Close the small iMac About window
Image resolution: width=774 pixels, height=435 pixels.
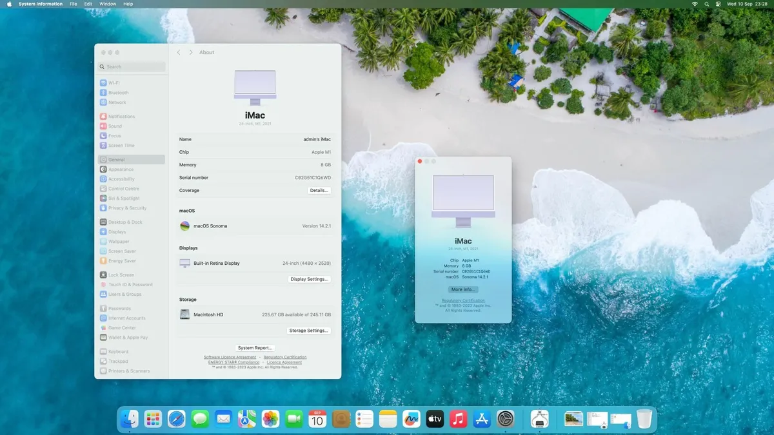click(x=420, y=161)
